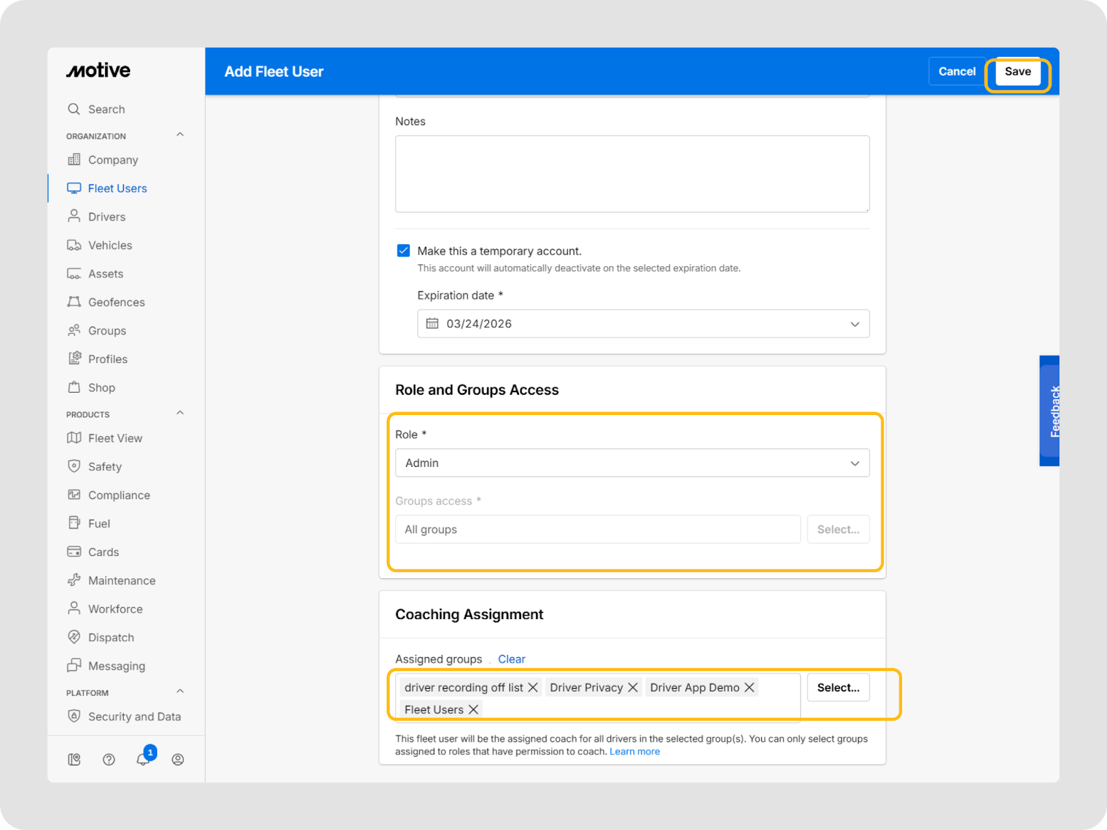This screenshot has height=830, width=1107.
Task: Open the help question mark icon
Action: 109,759
